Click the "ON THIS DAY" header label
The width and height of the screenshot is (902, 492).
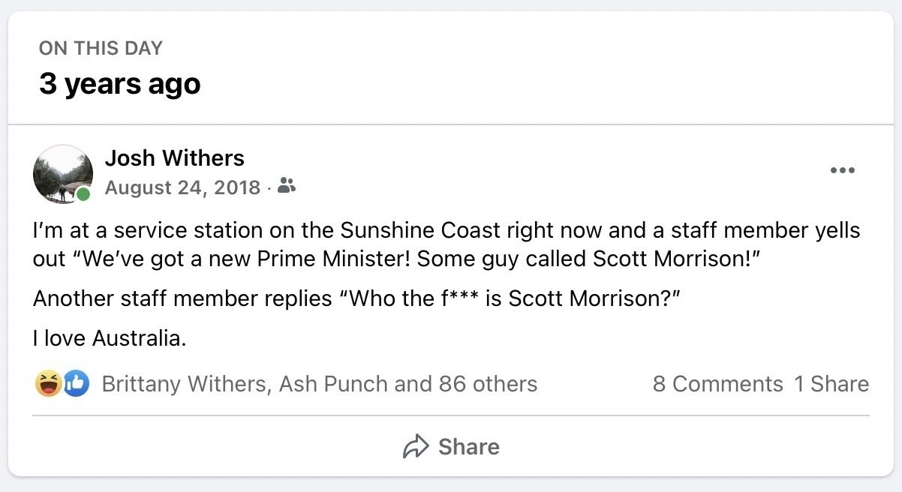pyautogui.click(x=101, y=49)
